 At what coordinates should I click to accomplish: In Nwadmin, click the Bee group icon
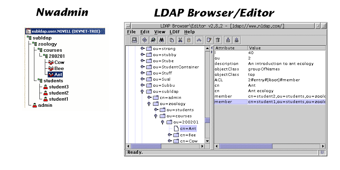(x=51, y=69)
